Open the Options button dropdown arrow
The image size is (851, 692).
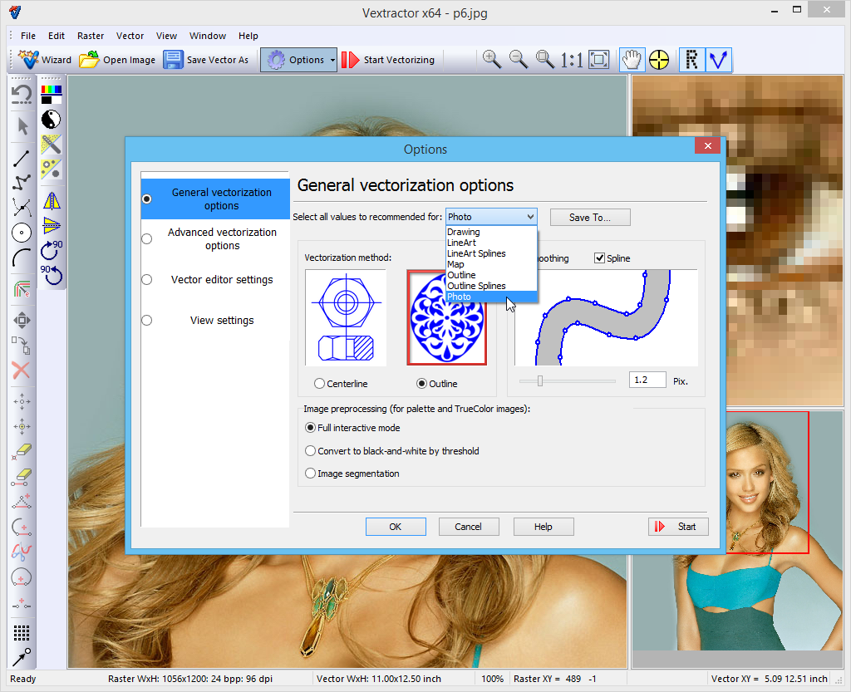[x=332, y=60]
